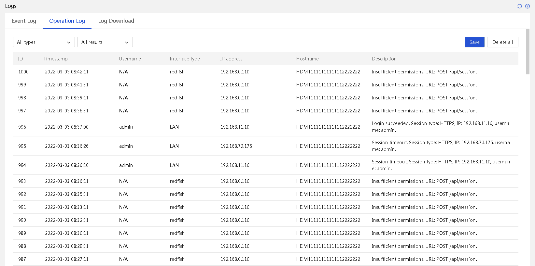
Task: Click LAN interface type in row 996
Action: click(x=174, y=127)
